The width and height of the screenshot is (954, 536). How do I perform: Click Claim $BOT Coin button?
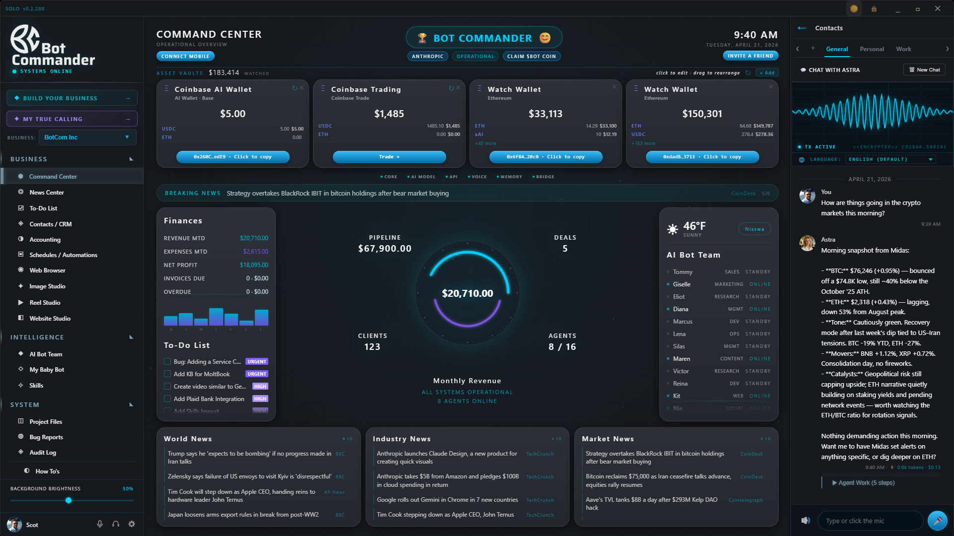[531, 56]
